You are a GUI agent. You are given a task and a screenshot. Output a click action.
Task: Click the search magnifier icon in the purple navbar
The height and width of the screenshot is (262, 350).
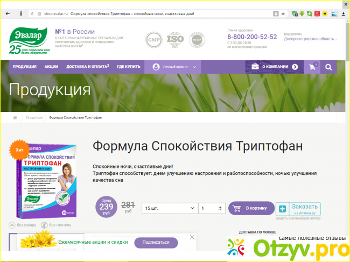(328, 67)
